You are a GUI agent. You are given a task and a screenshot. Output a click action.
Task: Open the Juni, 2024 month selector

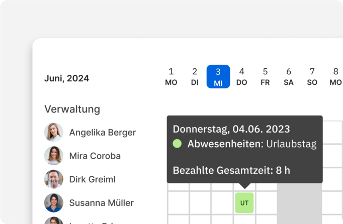[67, 78]
